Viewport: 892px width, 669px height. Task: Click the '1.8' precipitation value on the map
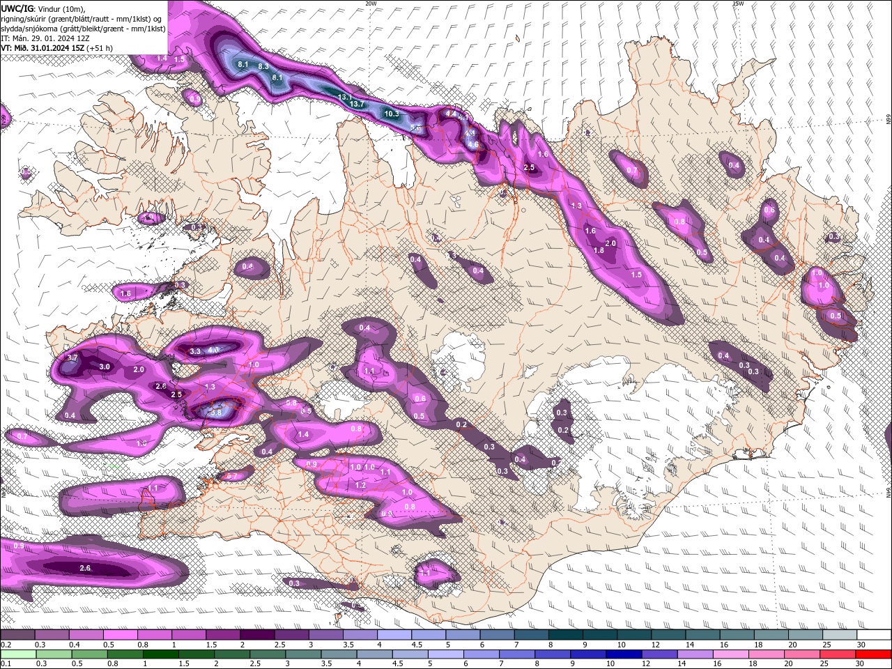click(599, 251)
